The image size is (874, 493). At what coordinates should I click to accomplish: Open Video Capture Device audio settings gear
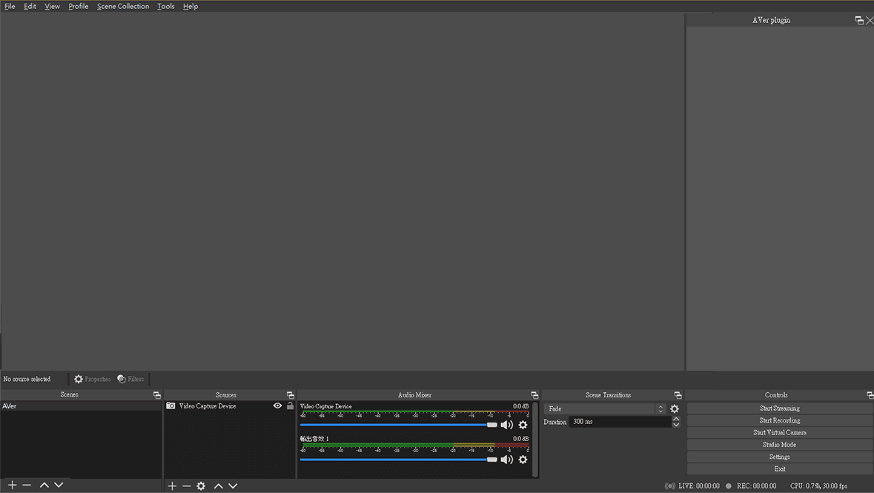523,425
